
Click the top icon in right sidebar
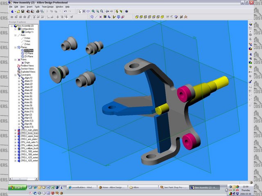click(x=250, y=24)
